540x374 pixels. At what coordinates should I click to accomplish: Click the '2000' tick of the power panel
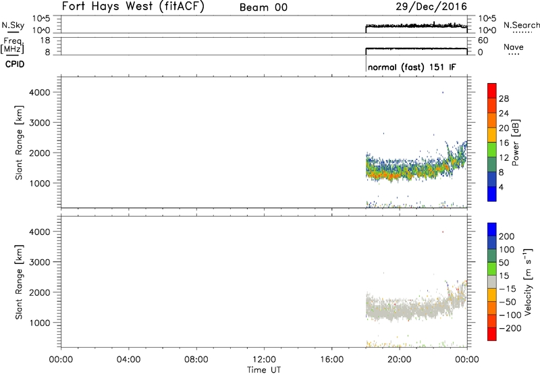(x=40, y=153)
